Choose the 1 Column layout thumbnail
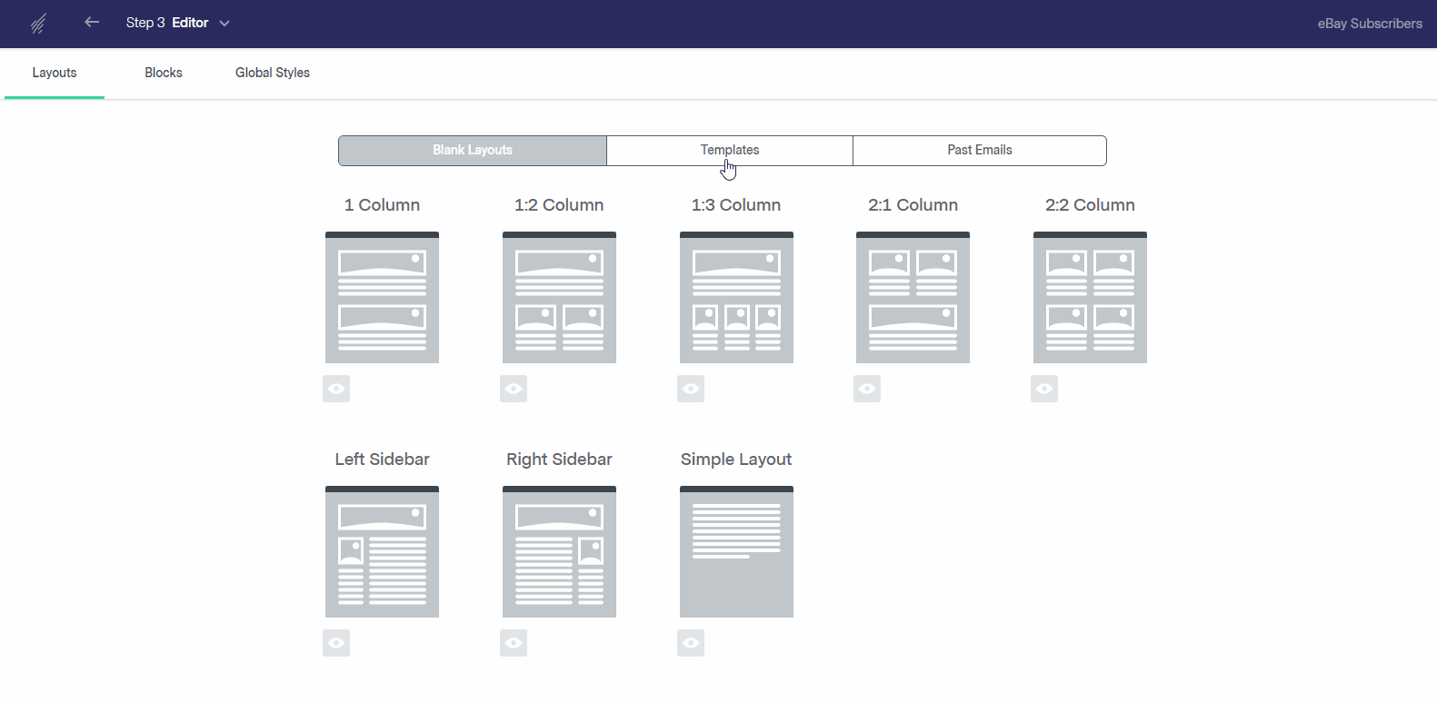The height and width of the screenshot is (702, 1437). coord(382,298)
